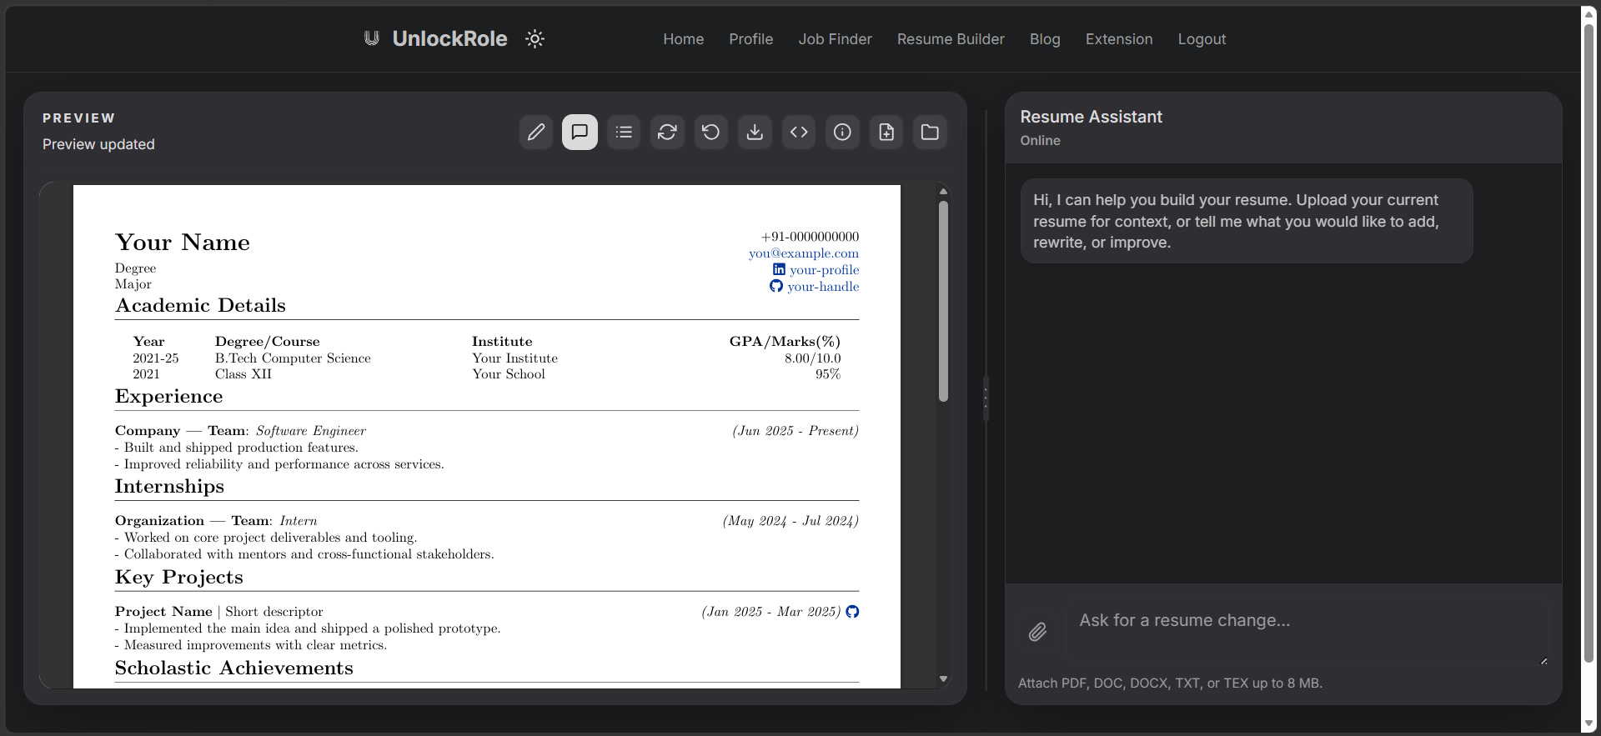Click the Resume Assistant title
The height and width of the screenshot is (736, 1601).
click(1091, 117)
